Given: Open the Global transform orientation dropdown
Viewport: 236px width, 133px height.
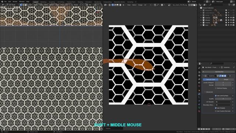Looking at the screenshot, I should (x=76, y=5).
